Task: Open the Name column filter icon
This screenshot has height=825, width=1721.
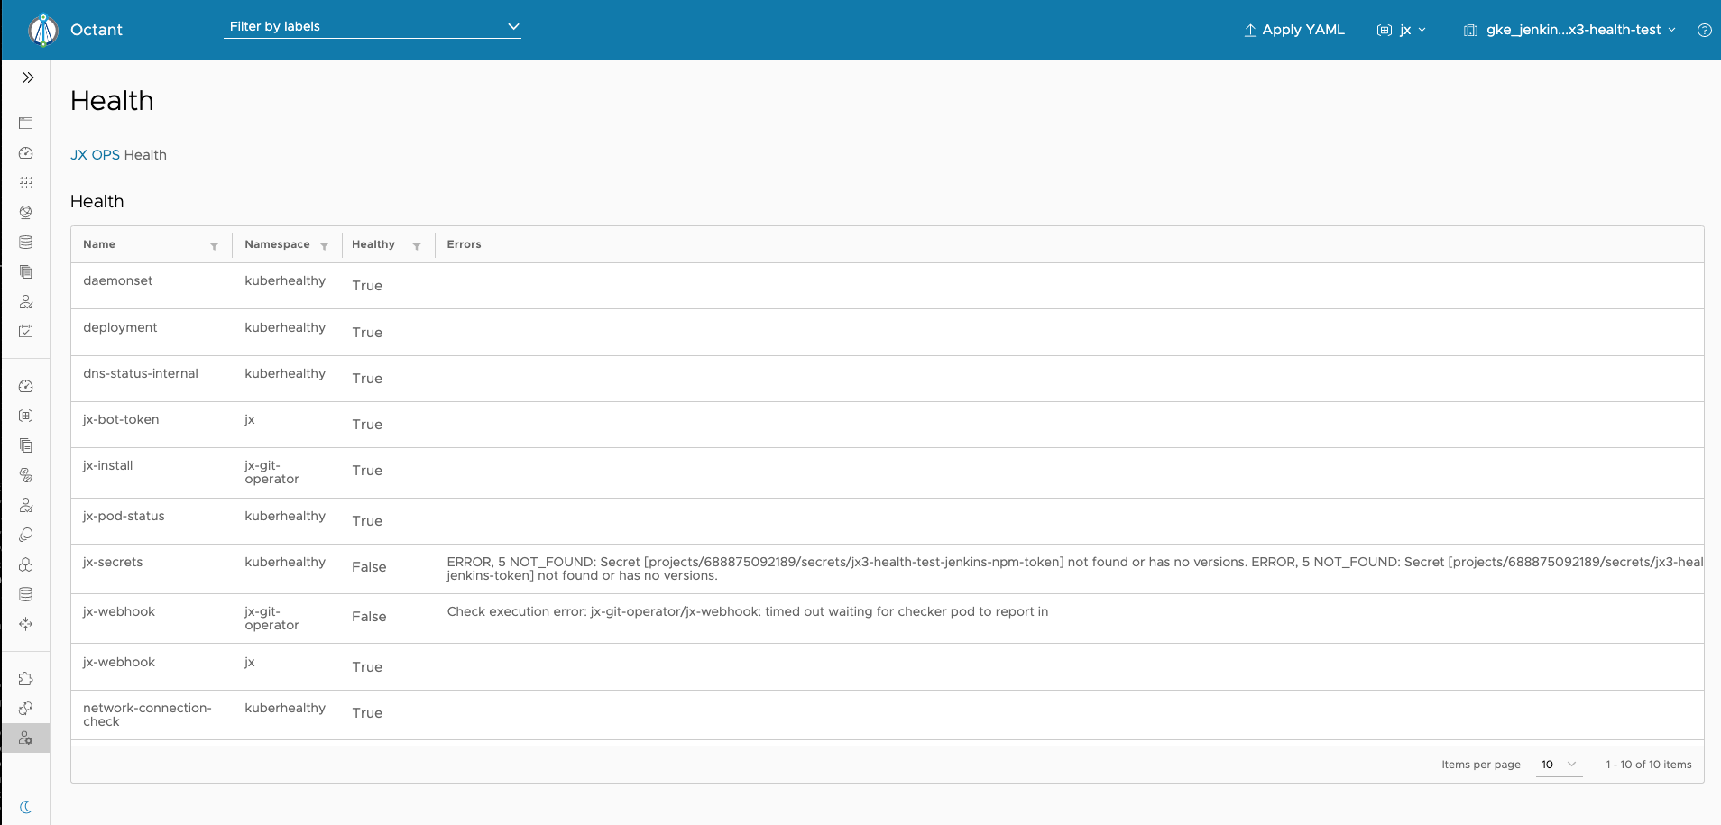Action: (x=214, y=245)
